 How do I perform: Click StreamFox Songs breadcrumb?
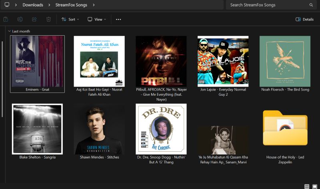click(x=71, y=5)
